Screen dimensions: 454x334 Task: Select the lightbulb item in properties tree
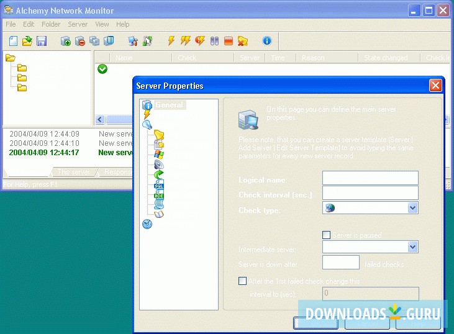[x=147, y=125]
